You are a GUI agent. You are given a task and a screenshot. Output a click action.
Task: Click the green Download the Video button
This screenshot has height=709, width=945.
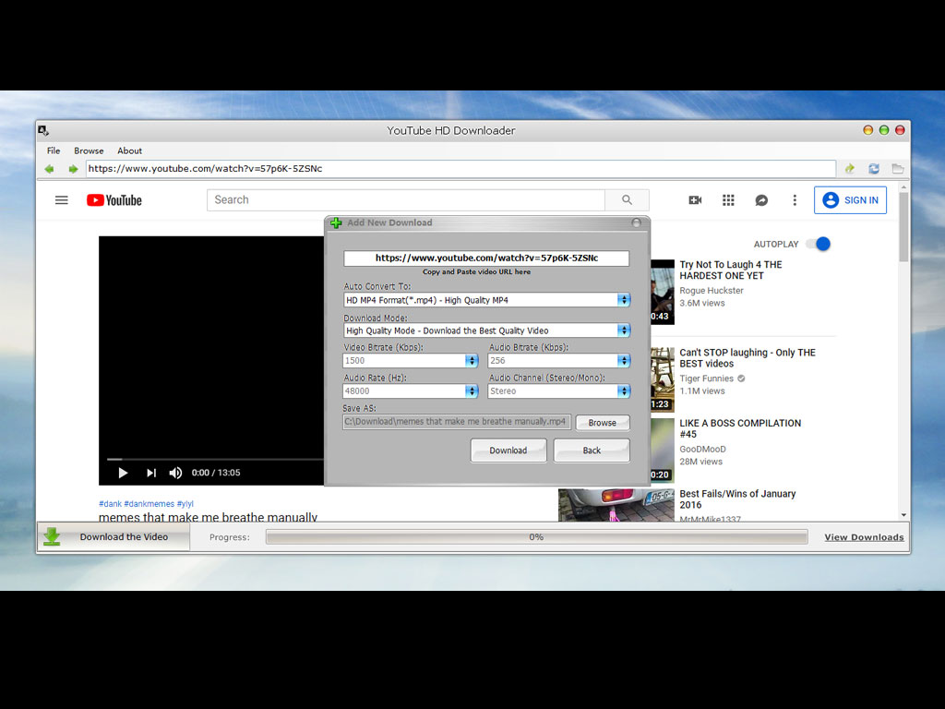114,536
